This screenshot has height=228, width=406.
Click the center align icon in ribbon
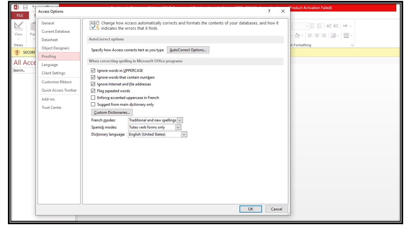317,35
